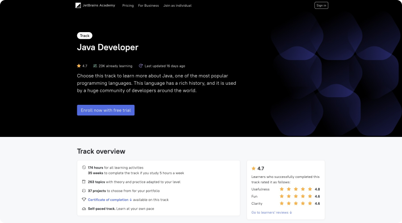The height and width of the screenshot is (223, 402).
Task: Open the Pricing menu item
Action: pos(128,5)
